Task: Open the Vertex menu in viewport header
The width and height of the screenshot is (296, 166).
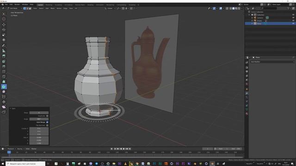Action: [59, 8]
